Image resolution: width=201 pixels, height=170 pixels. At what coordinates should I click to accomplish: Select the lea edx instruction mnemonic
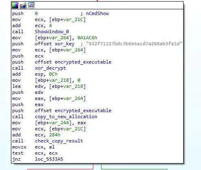pos(16,86)
